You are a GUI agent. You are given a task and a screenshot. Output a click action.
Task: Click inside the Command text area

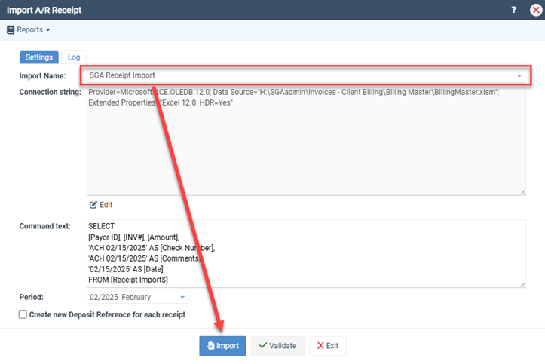click(x=306, y=253)
